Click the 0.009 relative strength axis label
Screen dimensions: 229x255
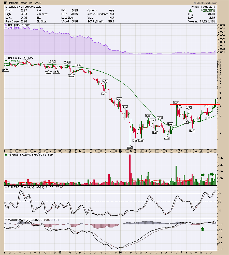221,25
